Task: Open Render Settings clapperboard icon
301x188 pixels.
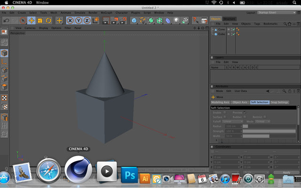Action: pos(123,21)
